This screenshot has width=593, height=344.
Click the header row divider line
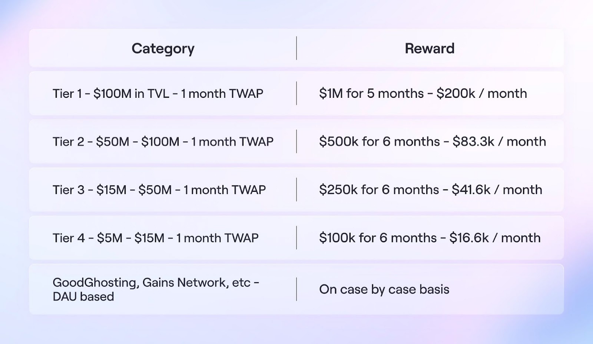296,48
